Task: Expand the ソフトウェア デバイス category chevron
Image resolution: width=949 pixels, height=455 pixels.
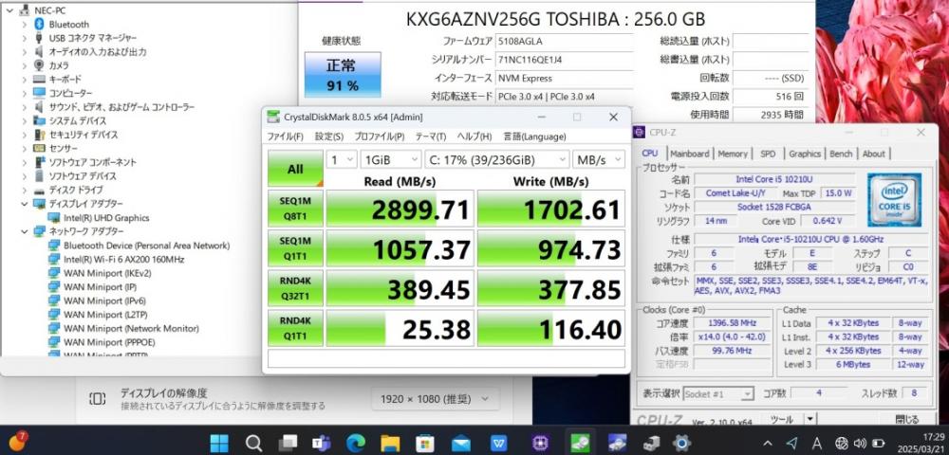Action: pyautogui.click(x=25, y=175)
